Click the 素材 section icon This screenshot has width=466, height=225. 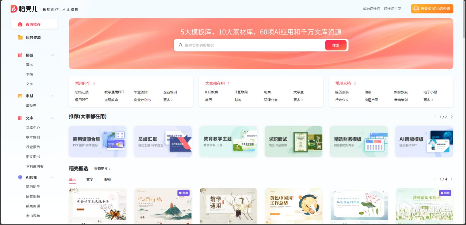click(x=20, y=96)
